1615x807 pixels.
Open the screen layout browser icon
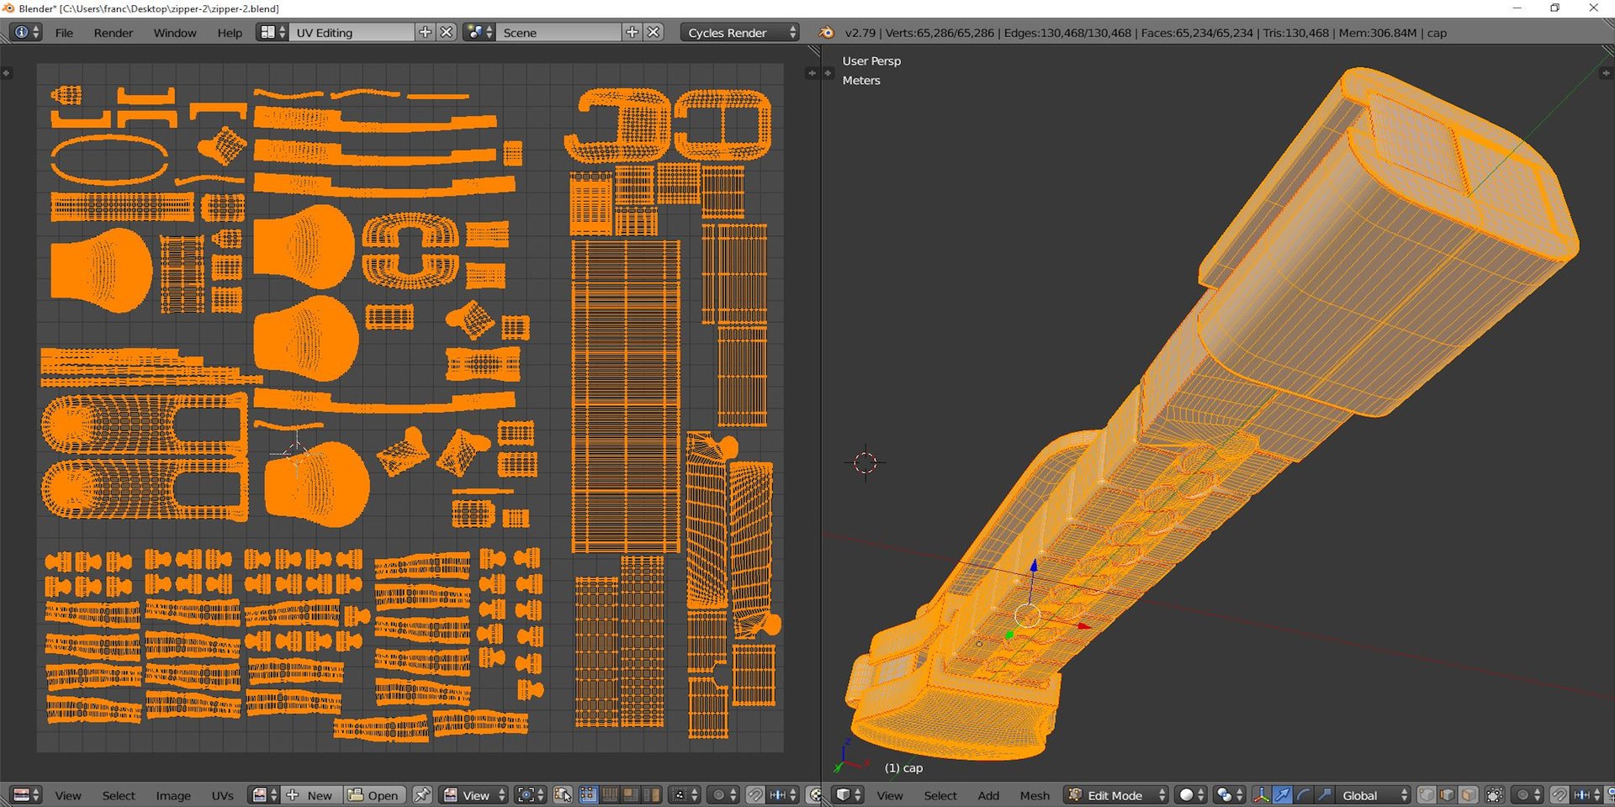tap(273, 32)
